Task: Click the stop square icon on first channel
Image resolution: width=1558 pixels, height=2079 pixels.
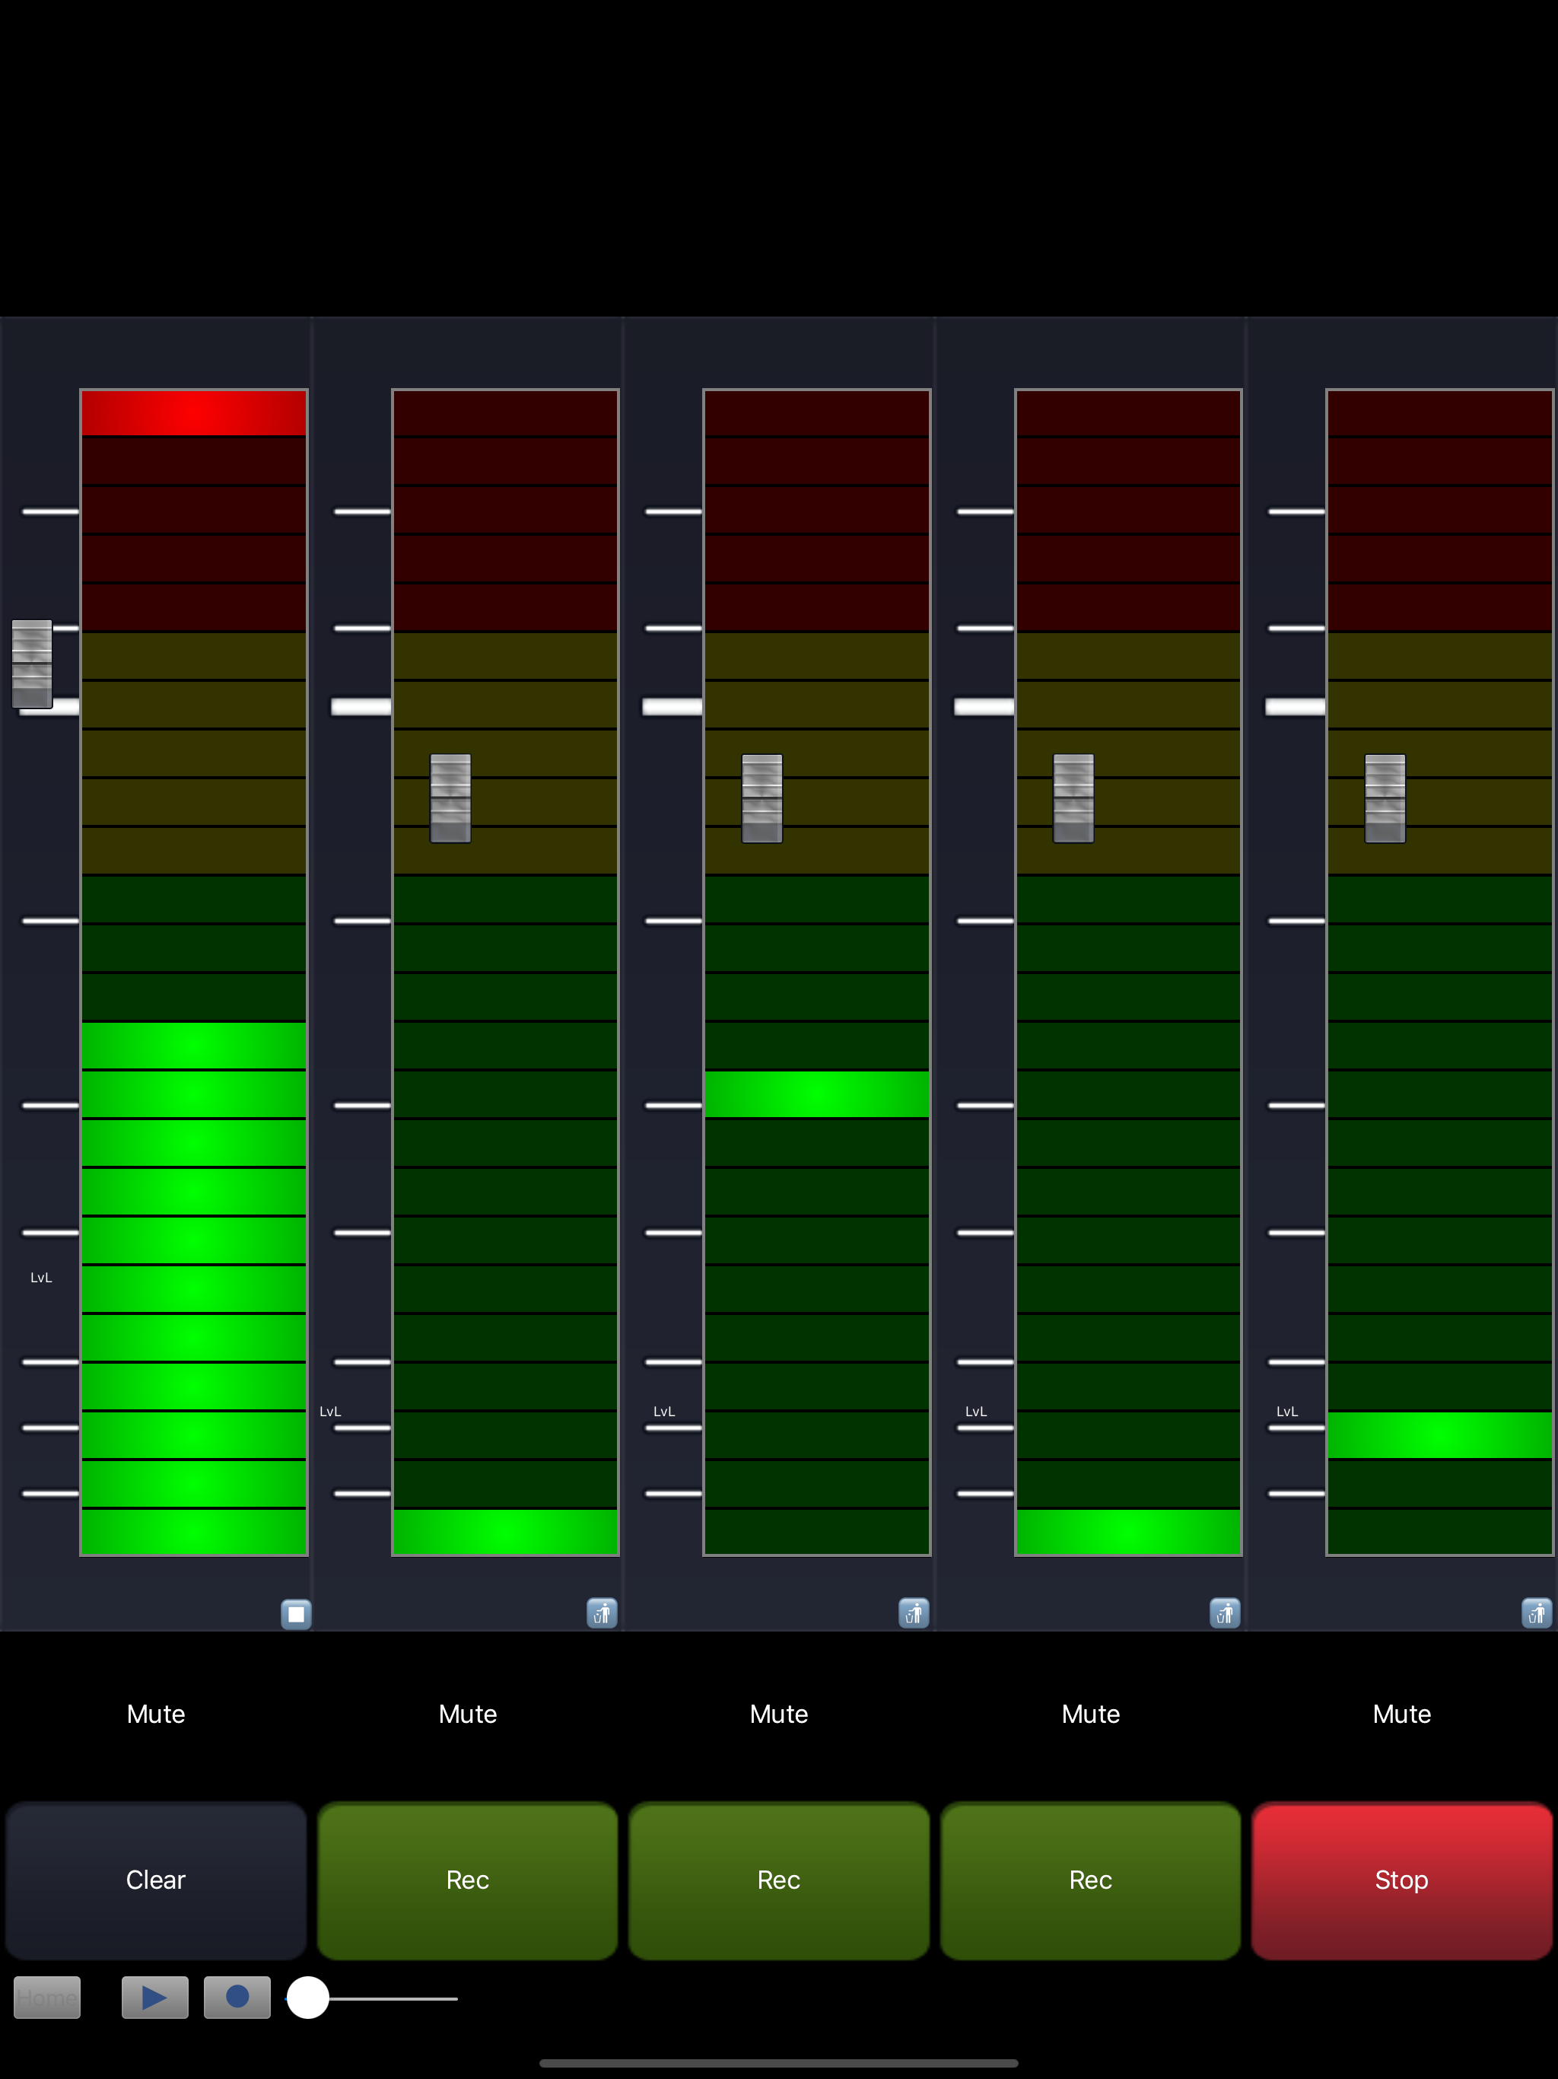Action: point(296,1614)
